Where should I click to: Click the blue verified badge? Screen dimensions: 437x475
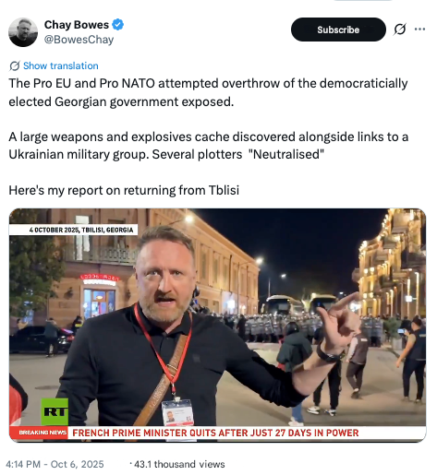click(x=117, y=25)
